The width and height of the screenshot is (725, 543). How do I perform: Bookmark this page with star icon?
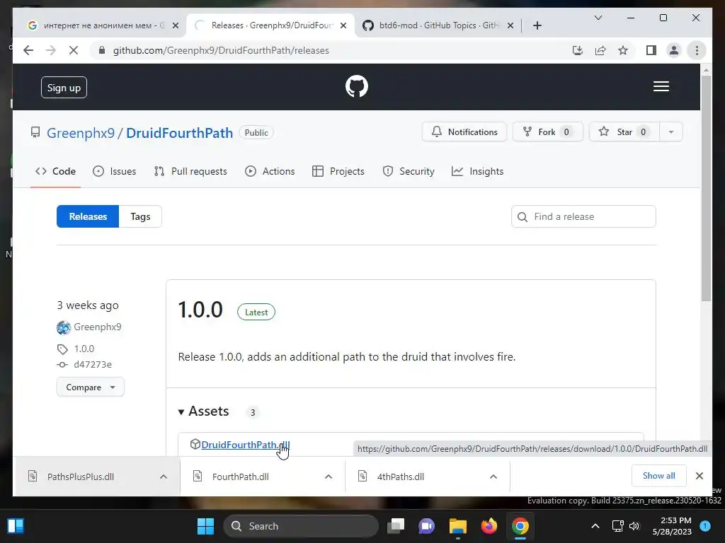pos(623,50)
